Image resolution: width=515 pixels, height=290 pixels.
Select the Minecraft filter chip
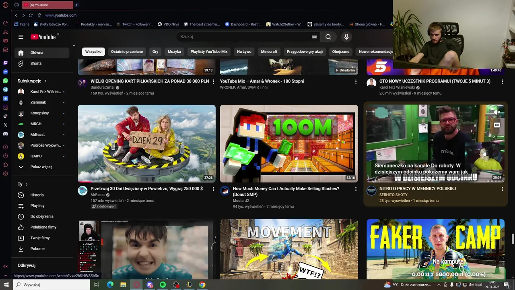pos(269,52)
